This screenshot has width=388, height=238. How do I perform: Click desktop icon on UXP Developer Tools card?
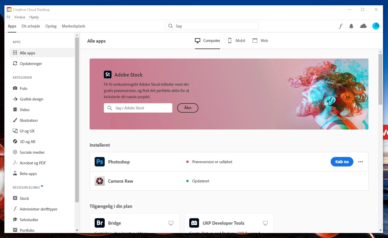tap(265, 223)
